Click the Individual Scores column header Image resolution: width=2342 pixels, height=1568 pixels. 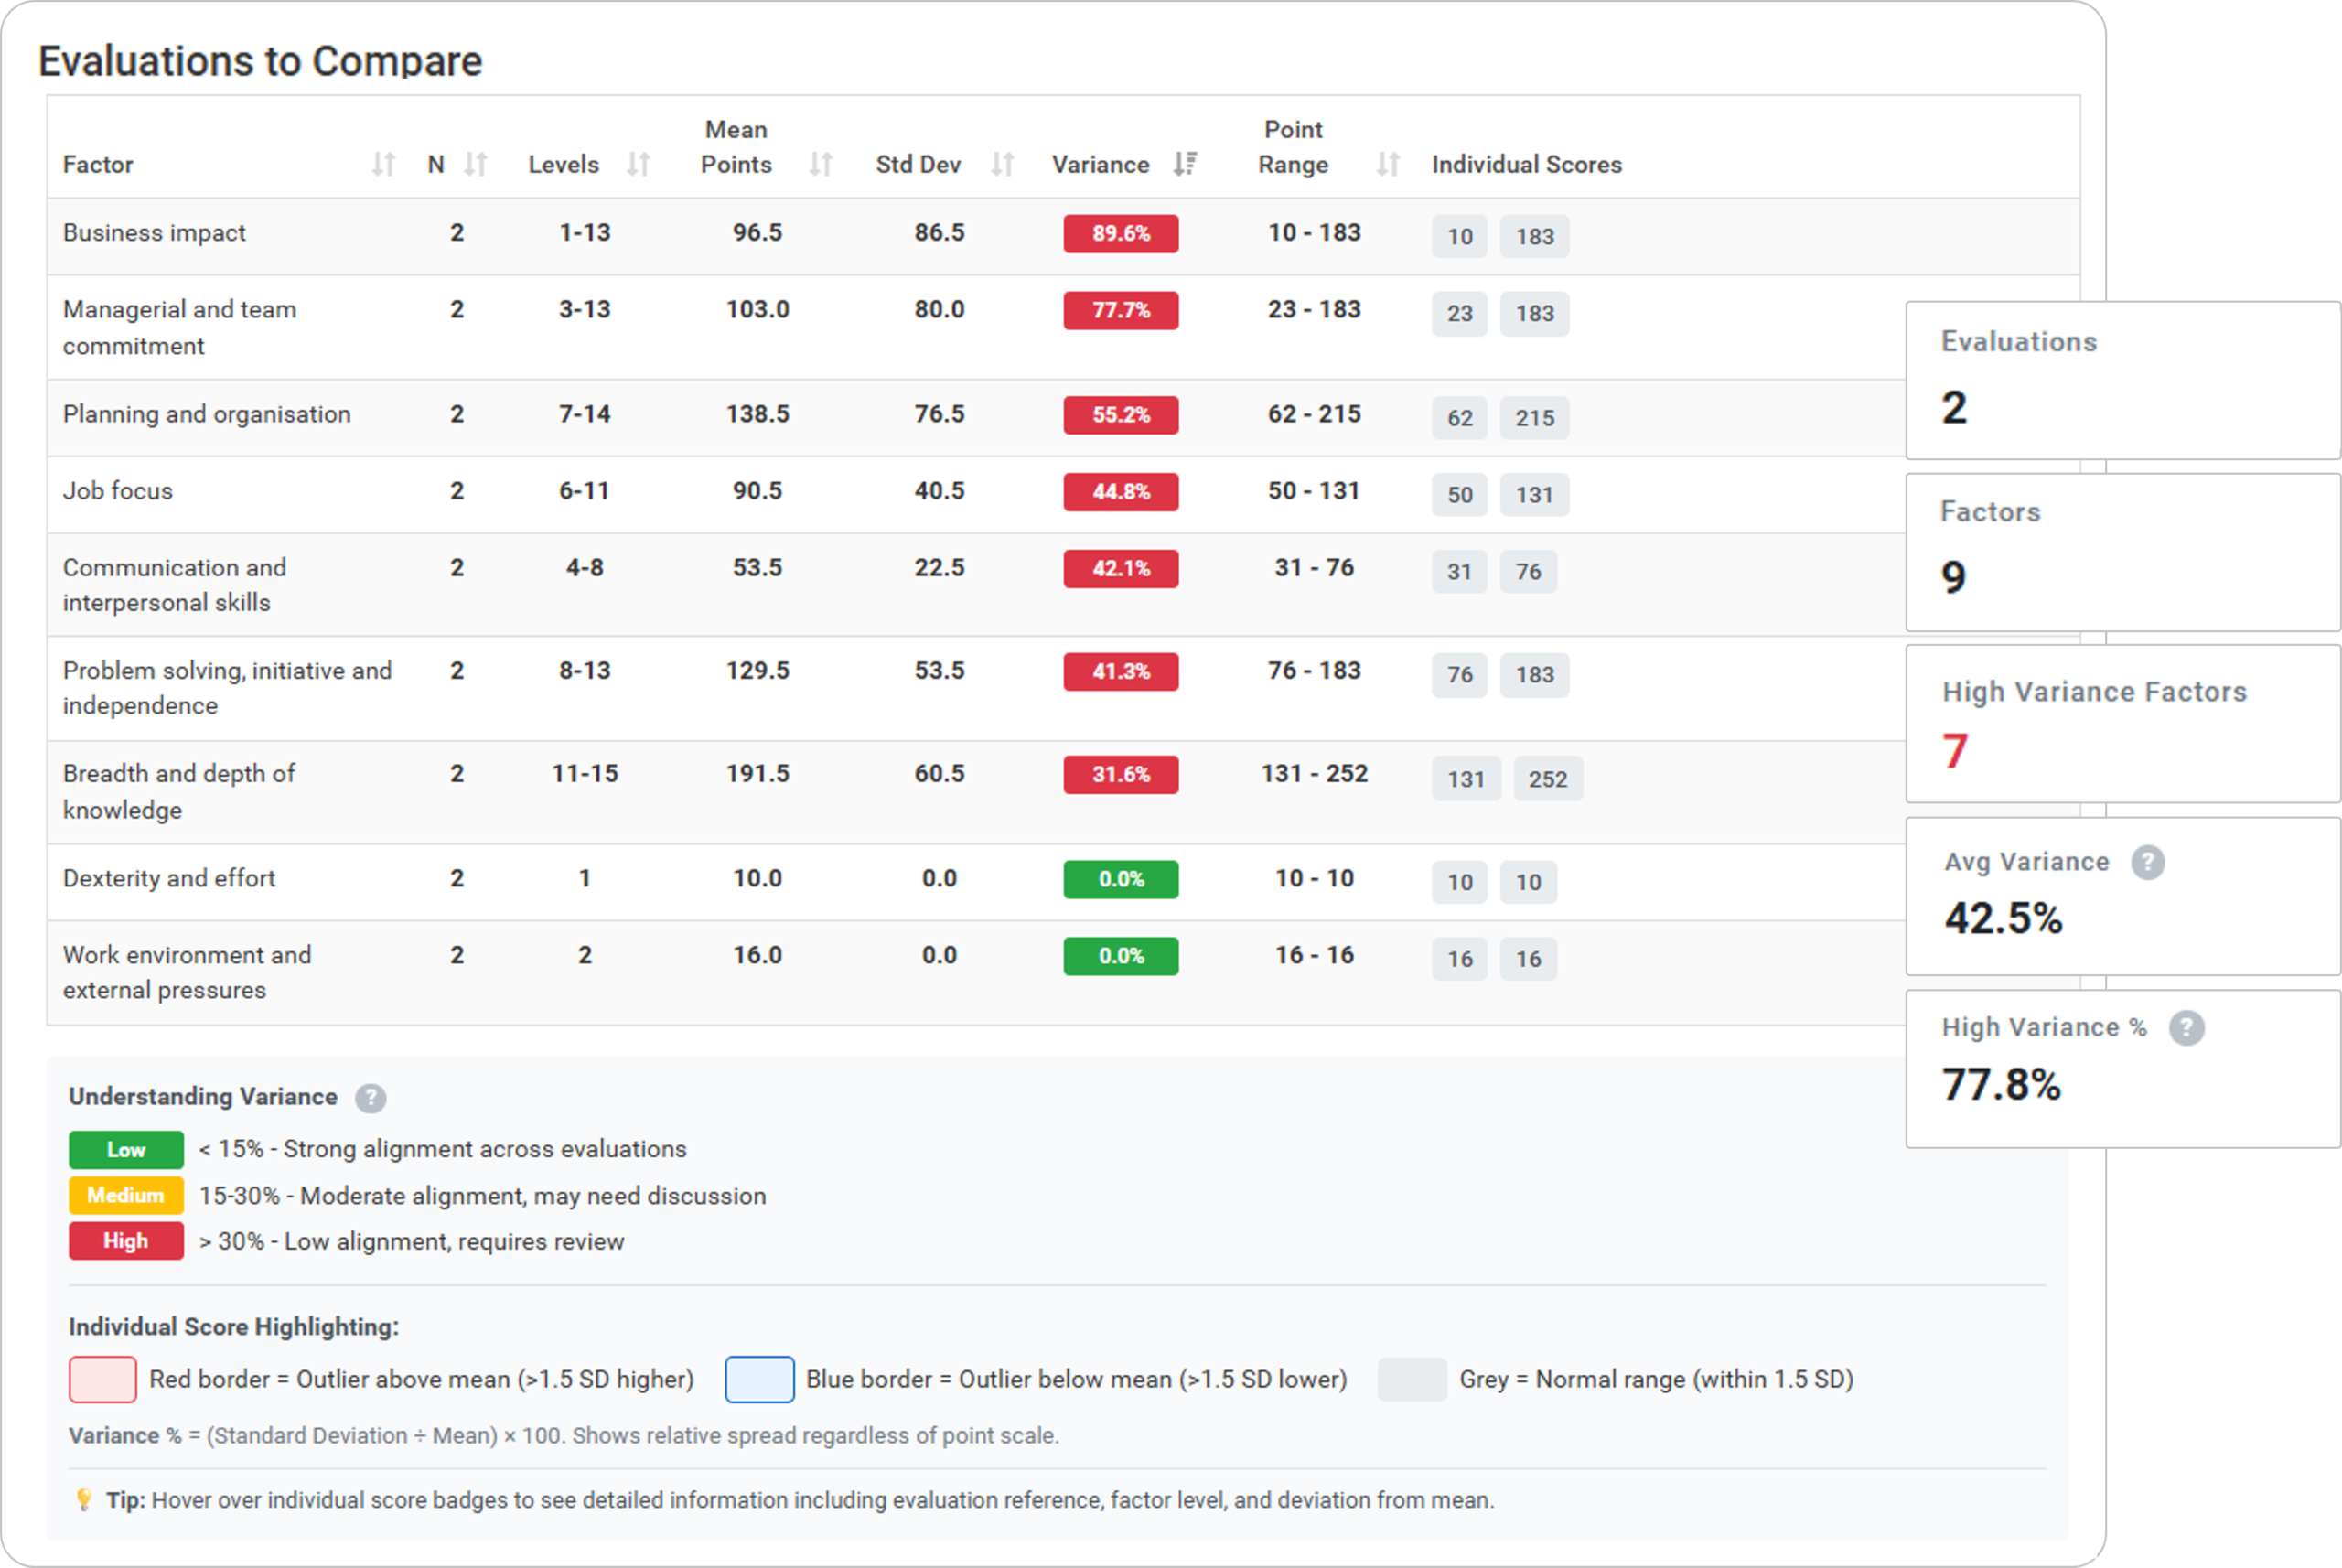[1526, 164]
